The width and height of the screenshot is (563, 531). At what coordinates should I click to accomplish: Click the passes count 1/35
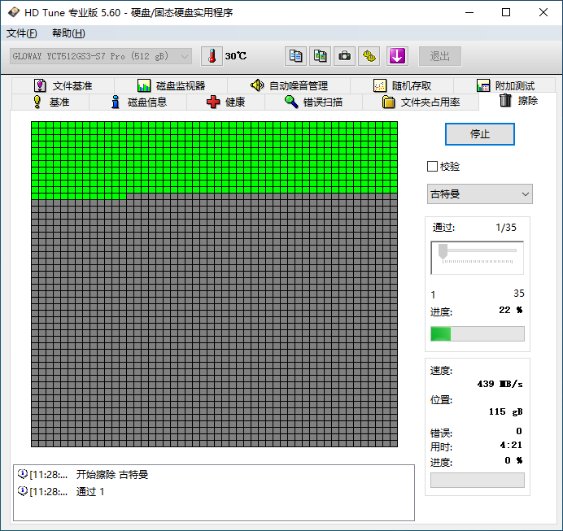[x=506, y=228]
